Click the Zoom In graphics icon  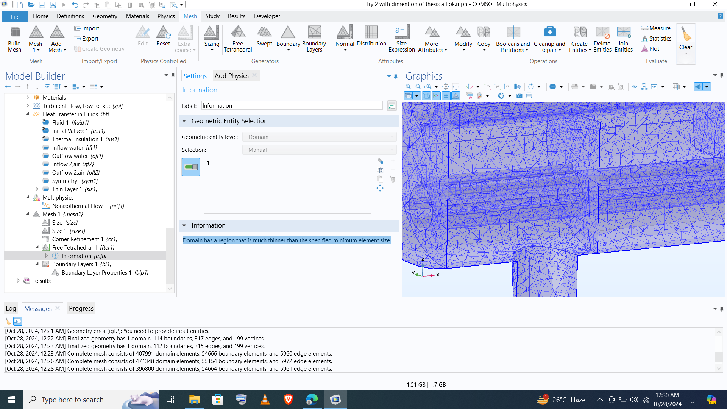click(x=408, y=87)
